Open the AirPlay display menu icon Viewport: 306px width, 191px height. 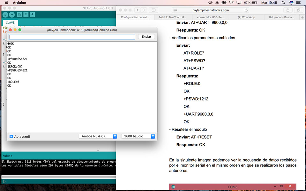[x=239, y=3]
